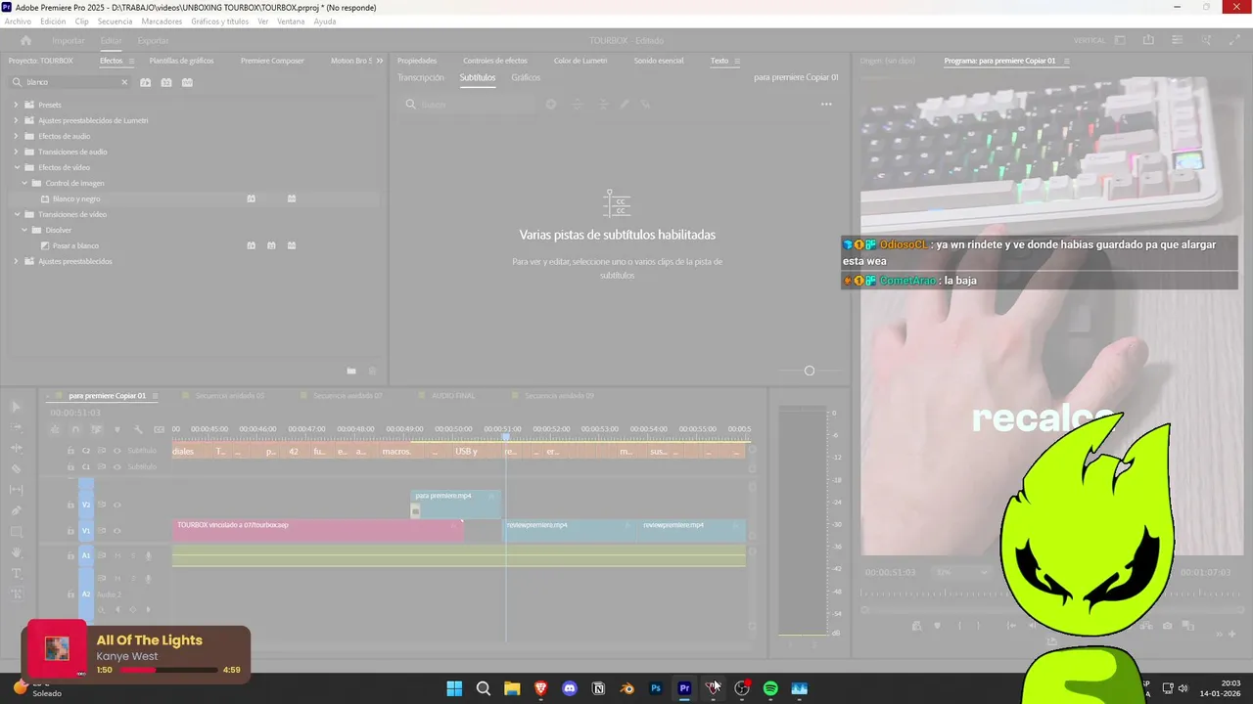Image resolution: width=1253 pixels, height=704 pixels.
Task: Expand the Presets folder
Action: (x=16, y=105)
